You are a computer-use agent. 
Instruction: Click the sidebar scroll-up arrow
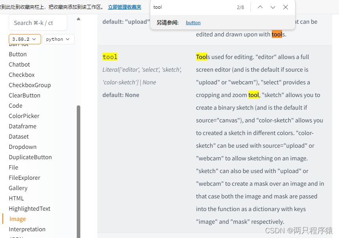point(78,19)
